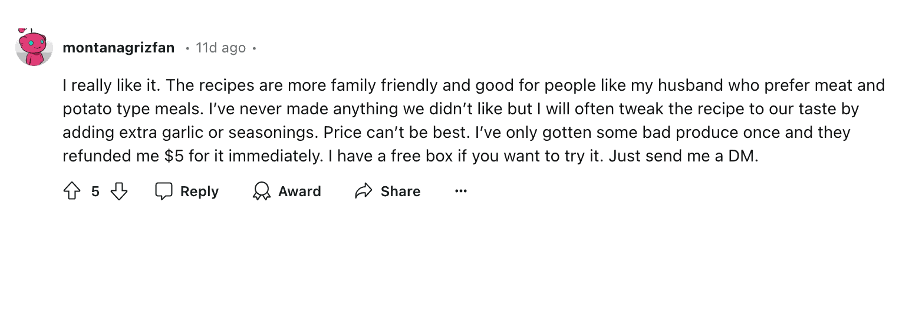Click the Award label text

tap(299, 191)
